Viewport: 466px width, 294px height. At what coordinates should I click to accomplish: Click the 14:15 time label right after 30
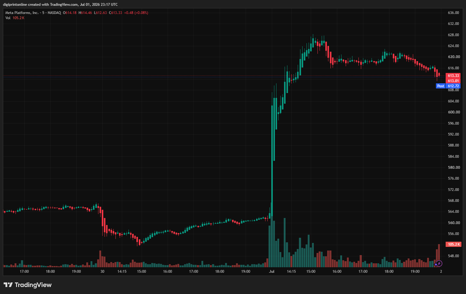[122, 271]
